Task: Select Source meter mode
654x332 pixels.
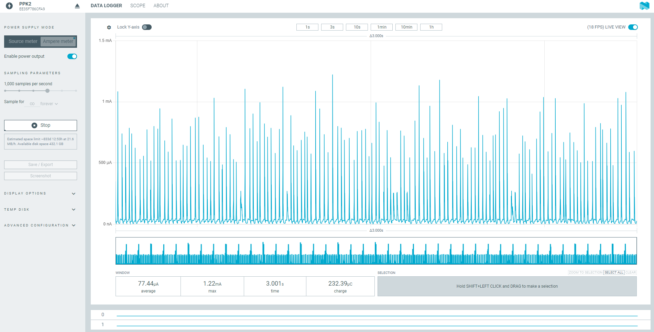Action: (x=23, y=41)
